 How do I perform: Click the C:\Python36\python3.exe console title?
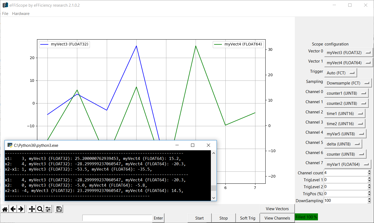click(36, 145)
